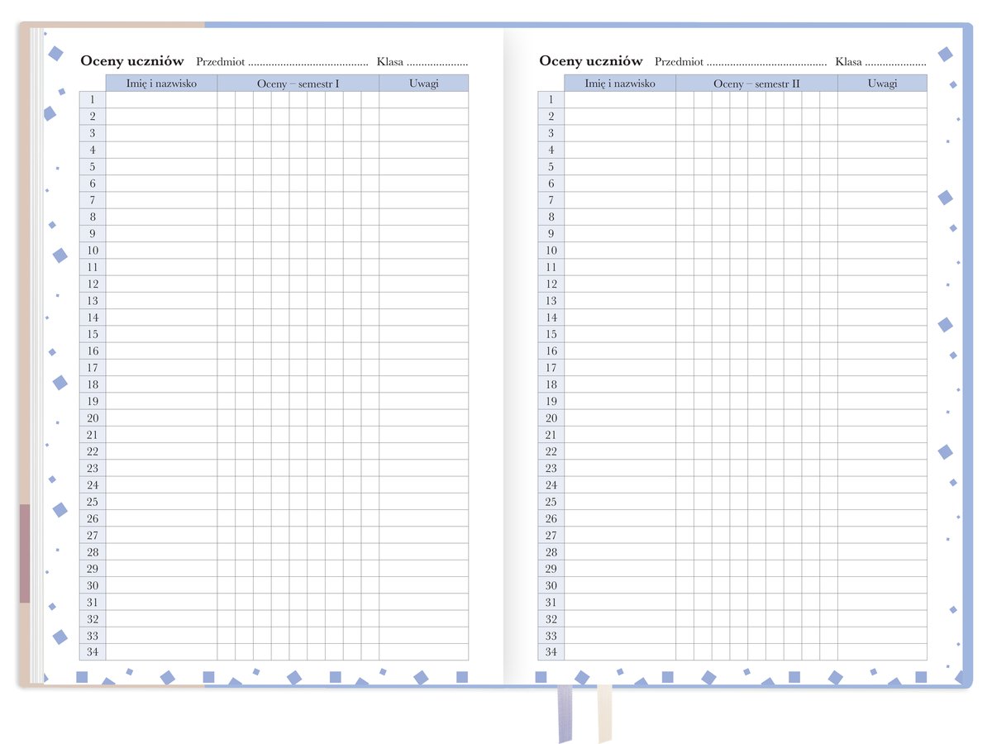The image size is (992, 744).
Task: Click the Uwagi header on right page
Action: coord(882,83)
